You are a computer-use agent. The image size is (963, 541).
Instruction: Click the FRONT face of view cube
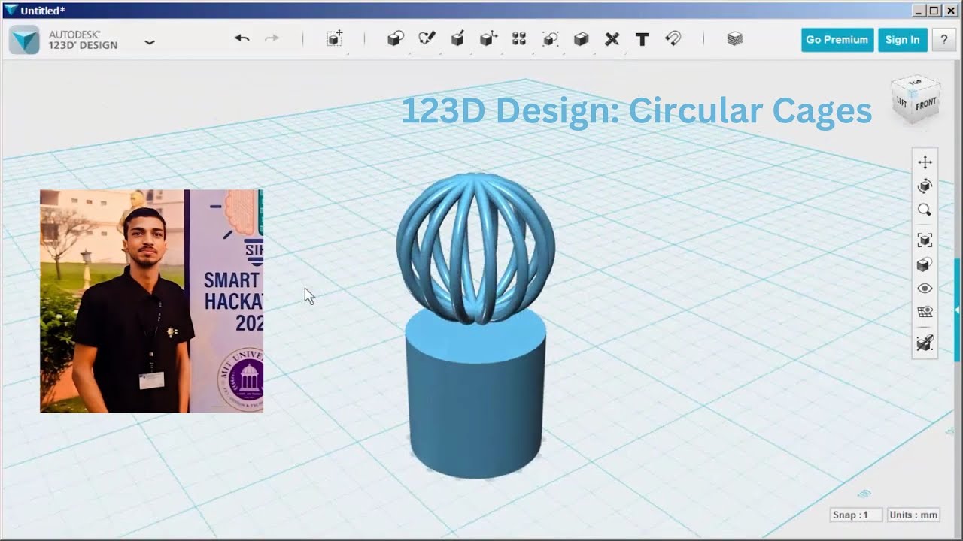click(926, 104)
